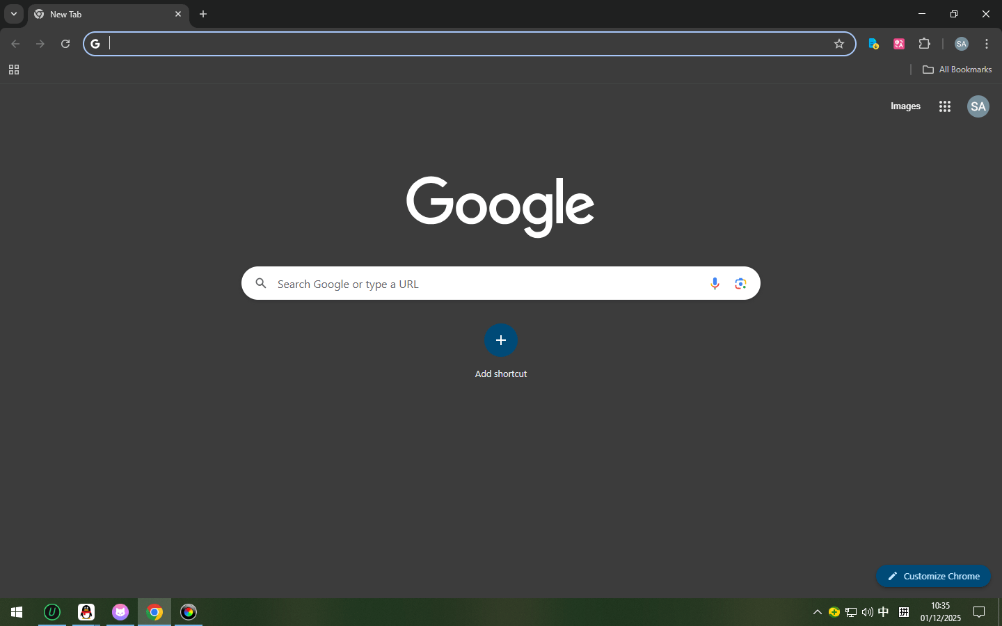Click the magnifier icon in search box
This screenshot has width=1002, height=626.
(x=261, y=283)
